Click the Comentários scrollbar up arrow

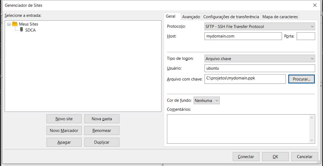311,118
